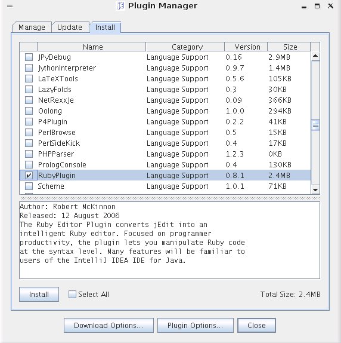Check the JPyDebug plugin checkbox
This screenshot has width=341, height=343.
click(29, 57)
